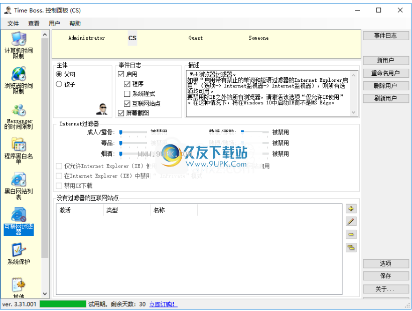This screenshot has width=412, height=311.
Task: Check 在Internet Explorer中禁用InPrivate option
Action: 59,176
